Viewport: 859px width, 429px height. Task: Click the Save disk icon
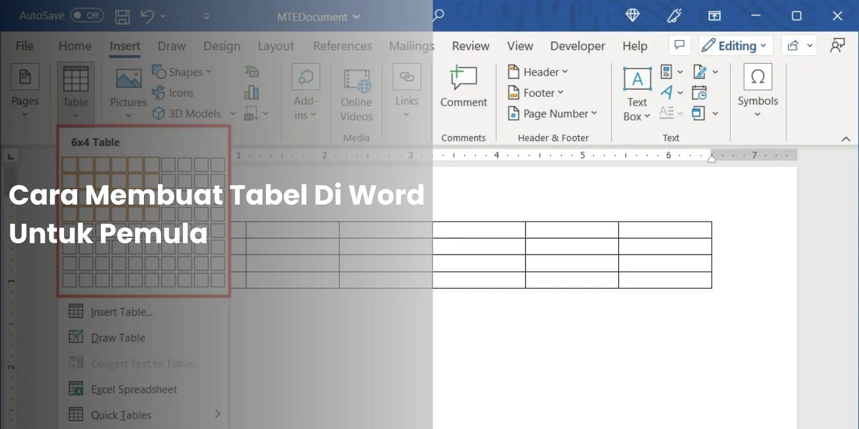(122, 17)
